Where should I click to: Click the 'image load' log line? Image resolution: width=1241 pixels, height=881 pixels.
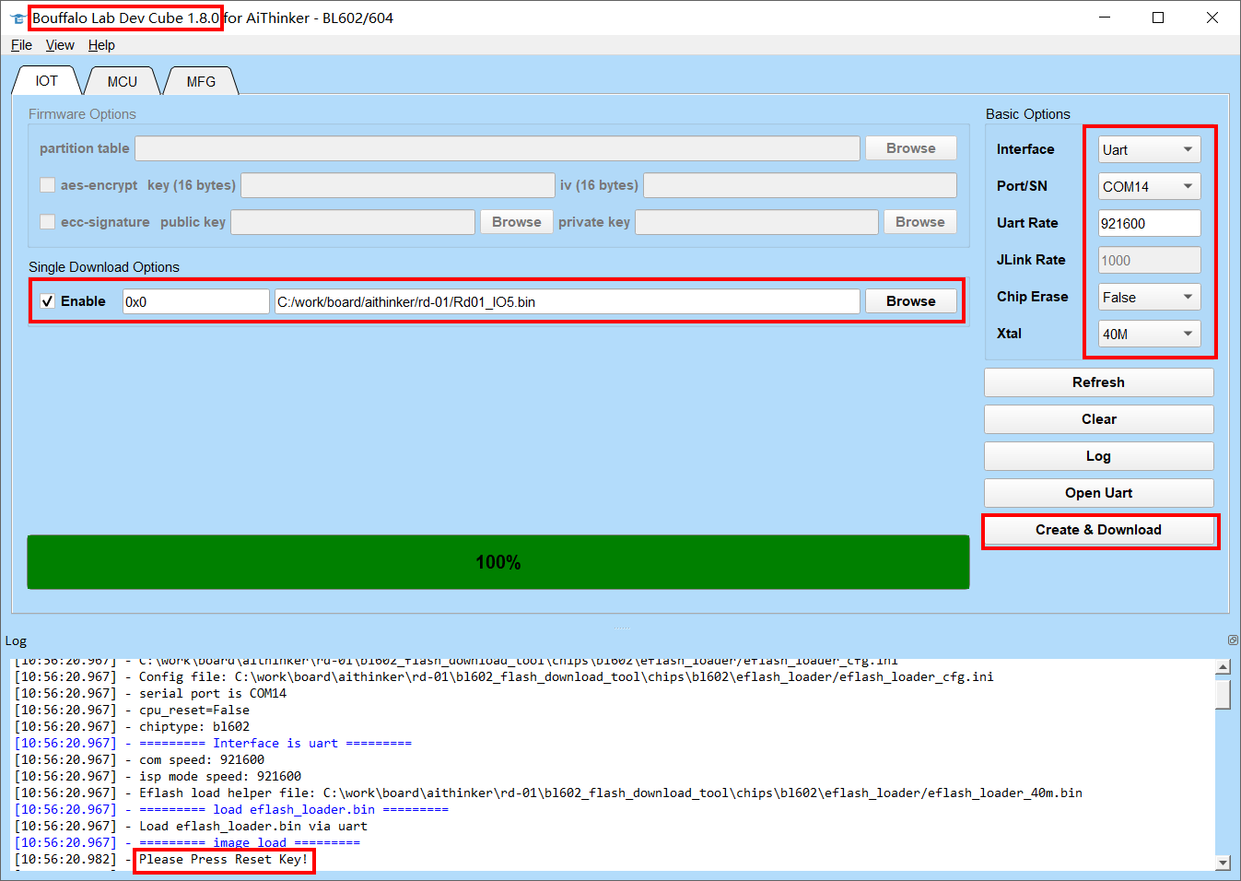[x=250, y=842]
